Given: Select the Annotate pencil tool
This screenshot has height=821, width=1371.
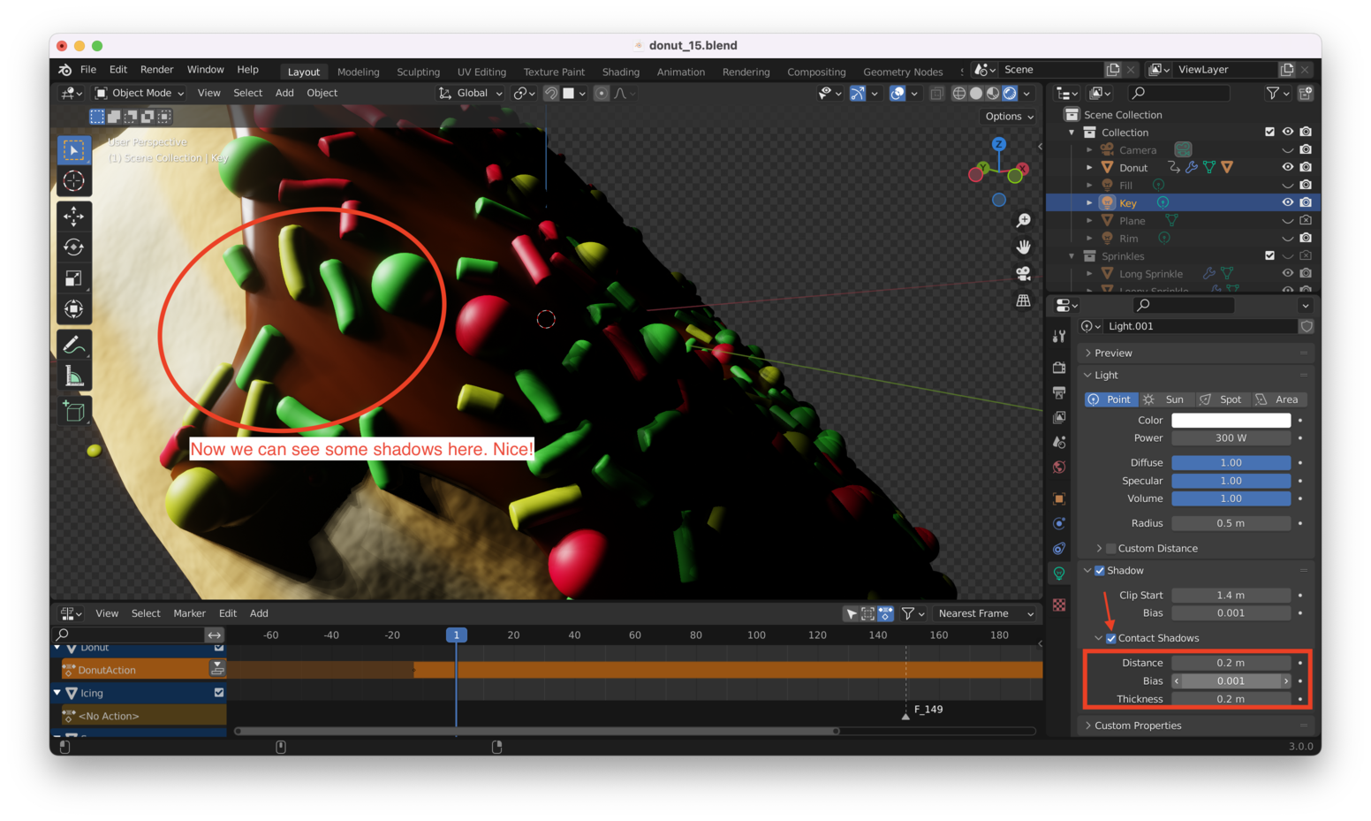Looking at the screenshot, I should (x=74, y=345).
